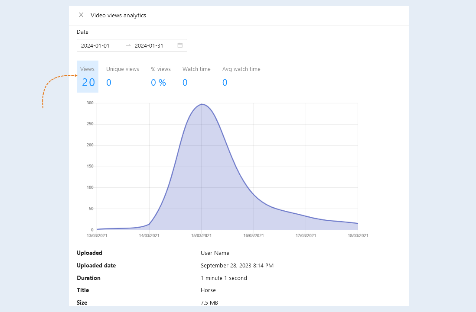The image size is (476, 312).
Task: Click the Duration label
Action: [88, 278]
